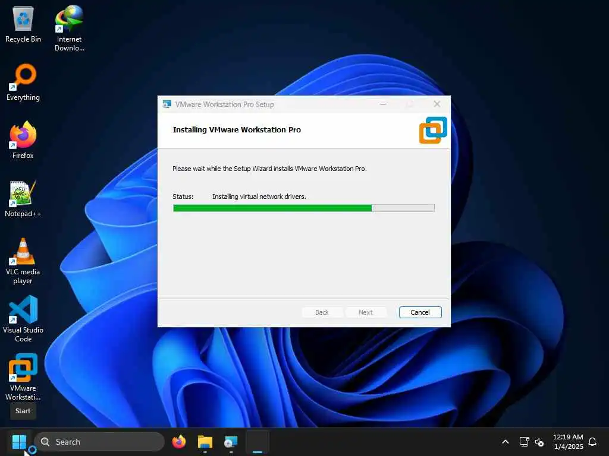Image resolution: width=609 pixels, height=456 pixels.
Task: Open the Windows Start menu button
Action: pos(19,442)
